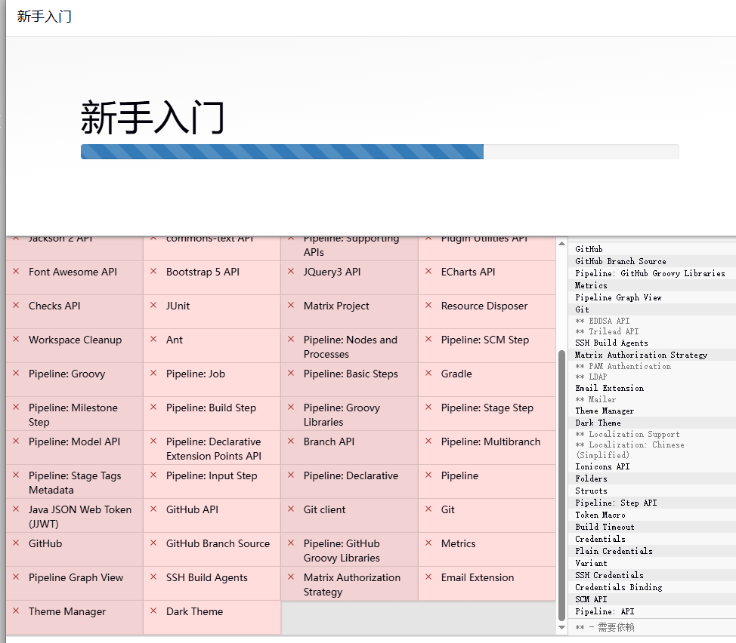The image size is (736, 643).
Task: Click the X icon for Resource Disposer
Action: coord(428,305)
